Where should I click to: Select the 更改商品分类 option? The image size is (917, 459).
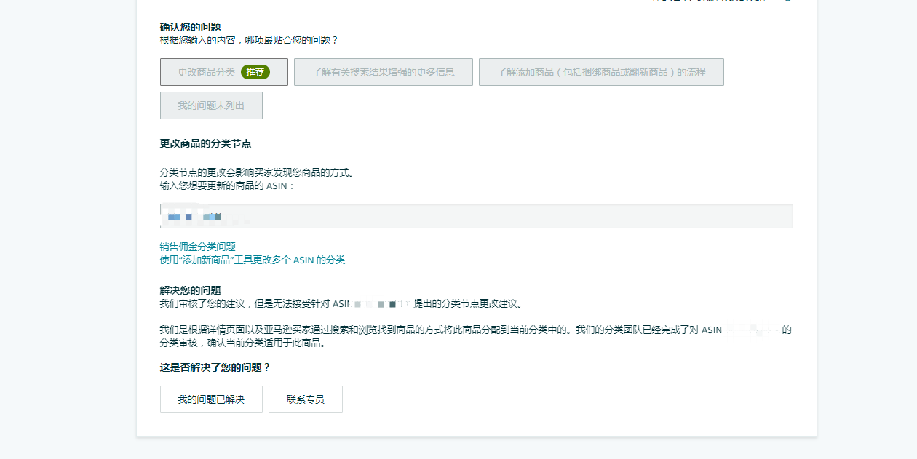pyautogui.click(x=206, y=72)
